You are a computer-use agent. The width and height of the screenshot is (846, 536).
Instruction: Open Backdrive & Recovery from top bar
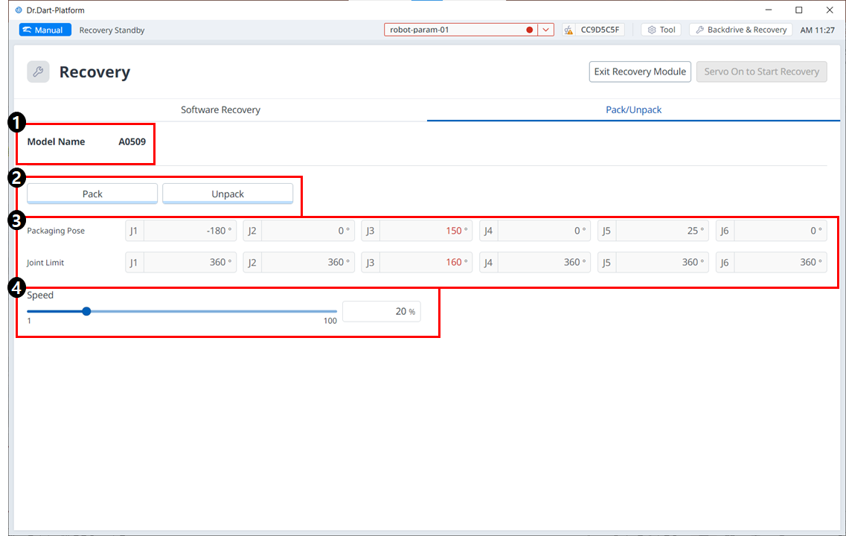[740, 30]
